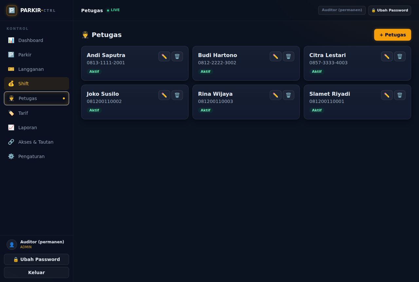Edit Andi Saputra with pencil icon
Viewport: 419px width, 282px height.
pyautogui.click(x=164, y=56)
